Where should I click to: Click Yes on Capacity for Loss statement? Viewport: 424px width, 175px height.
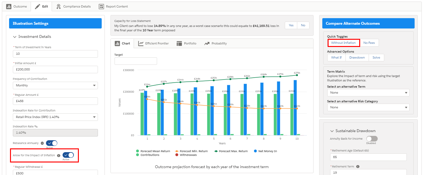tap(291, 25)
